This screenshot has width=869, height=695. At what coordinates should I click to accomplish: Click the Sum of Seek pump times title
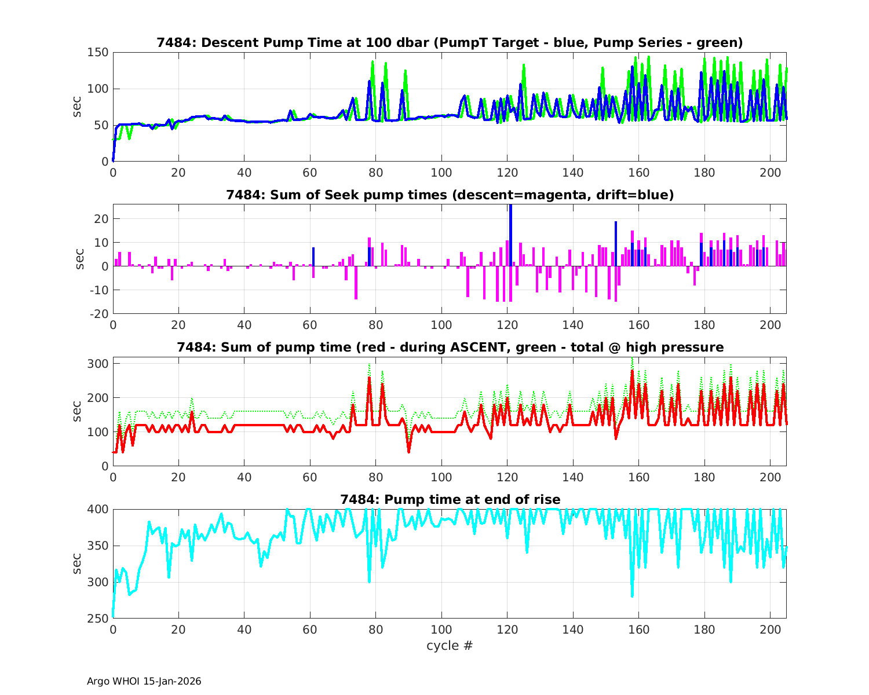(450, 195)
